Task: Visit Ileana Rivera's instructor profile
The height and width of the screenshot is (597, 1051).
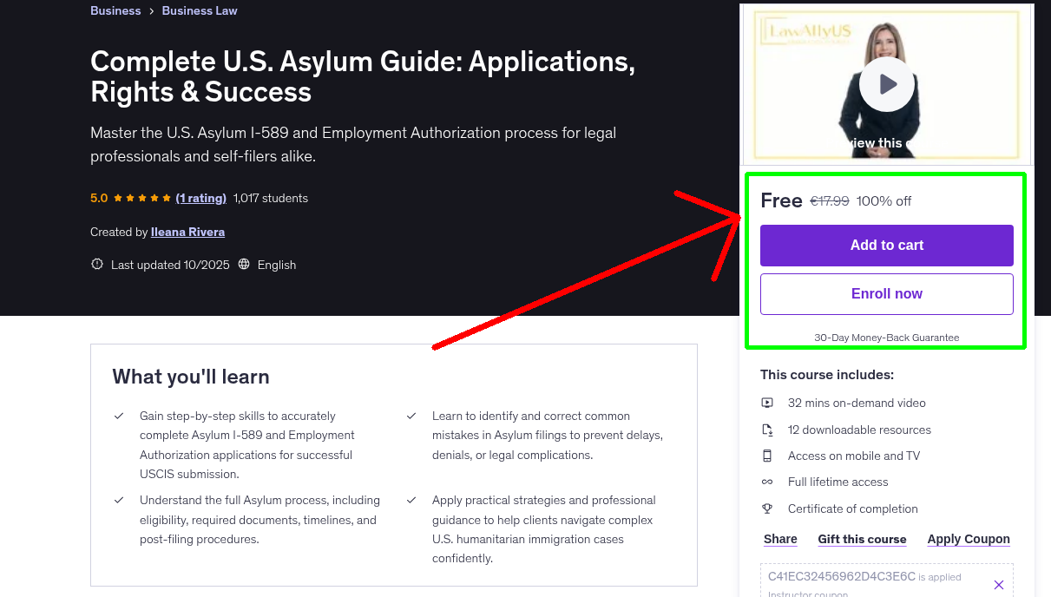Action: coord(187,232)
